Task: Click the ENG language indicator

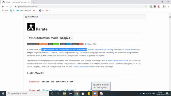Action: coord(153,94)
